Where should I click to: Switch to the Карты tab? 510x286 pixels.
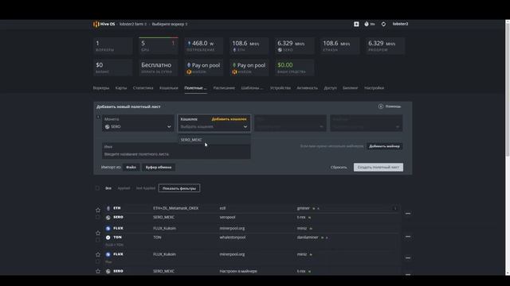[x=121, y=88]
